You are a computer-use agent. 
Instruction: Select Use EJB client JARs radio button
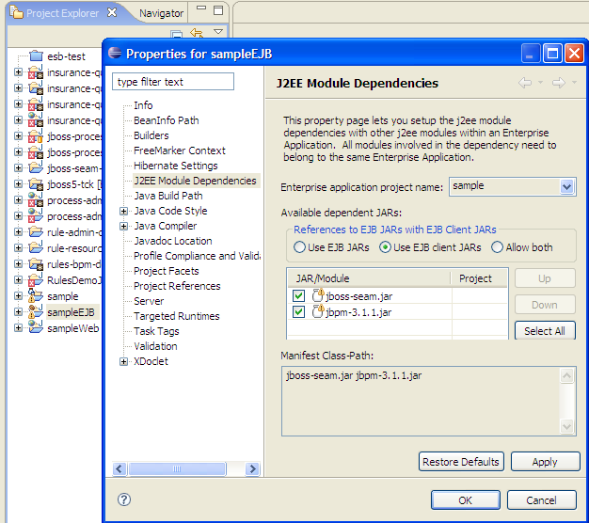[385, 247]
